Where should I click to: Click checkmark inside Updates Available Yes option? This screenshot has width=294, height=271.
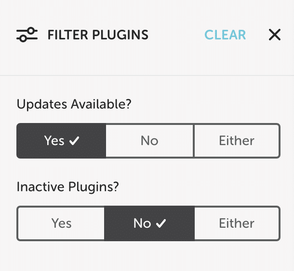pyautogui.click(x=74, y=141)
